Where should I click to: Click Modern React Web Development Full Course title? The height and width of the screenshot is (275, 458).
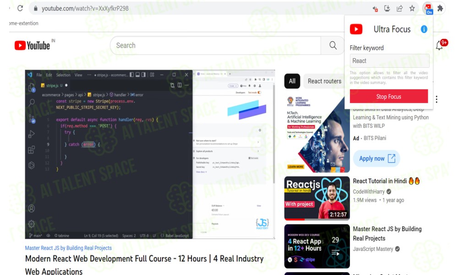click(x=144, y=265)
